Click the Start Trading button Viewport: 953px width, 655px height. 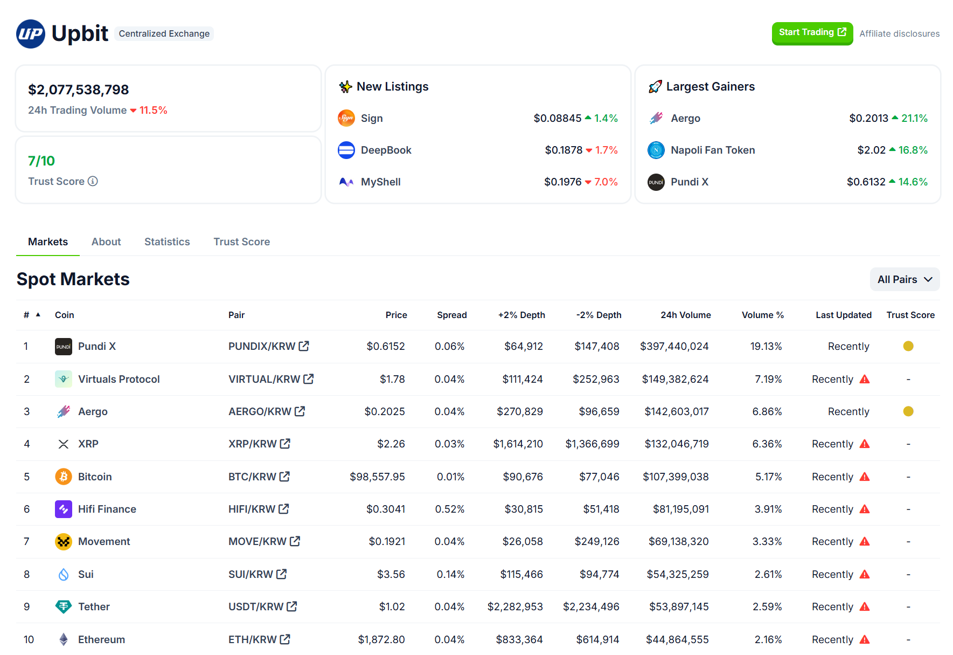812,33
